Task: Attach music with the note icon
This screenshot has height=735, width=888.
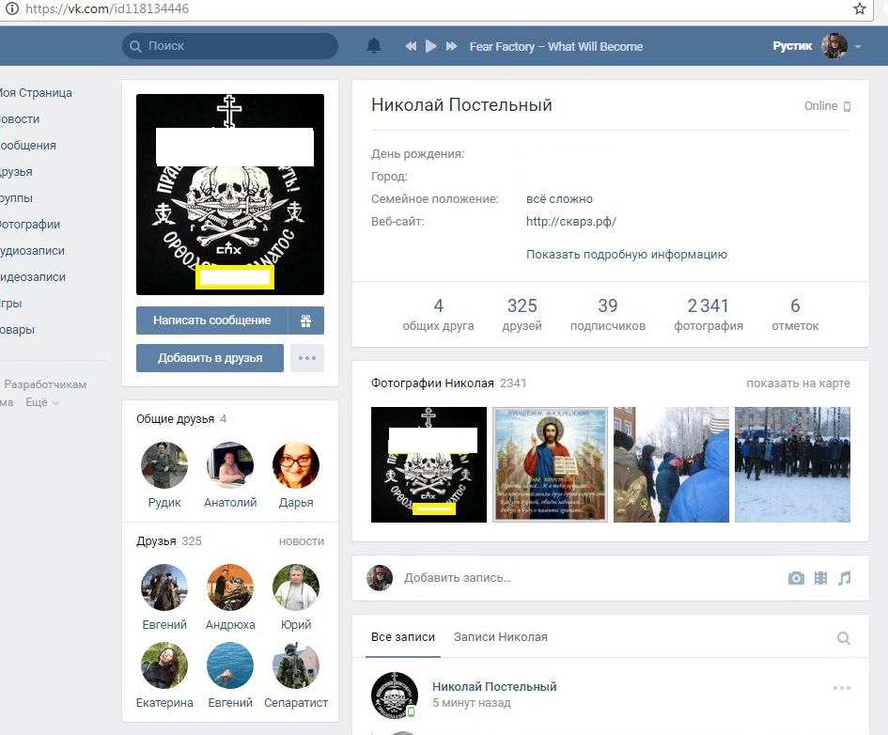Action: 845,578
